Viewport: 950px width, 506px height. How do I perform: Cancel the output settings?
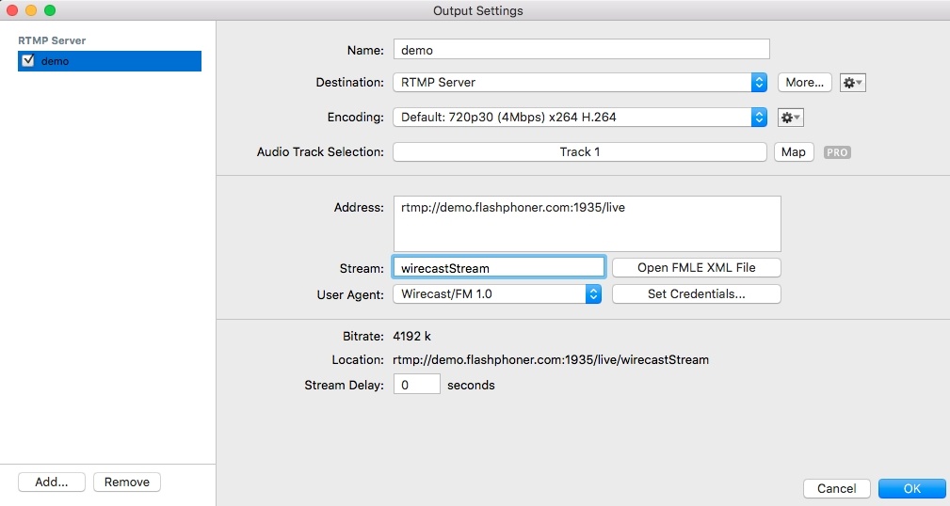pos(836,489)
